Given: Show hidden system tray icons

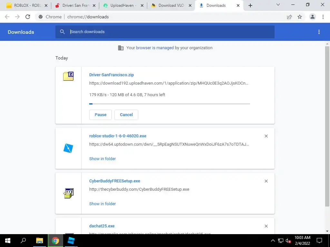Looking at the screenshot, I should (x=273, y=241).
